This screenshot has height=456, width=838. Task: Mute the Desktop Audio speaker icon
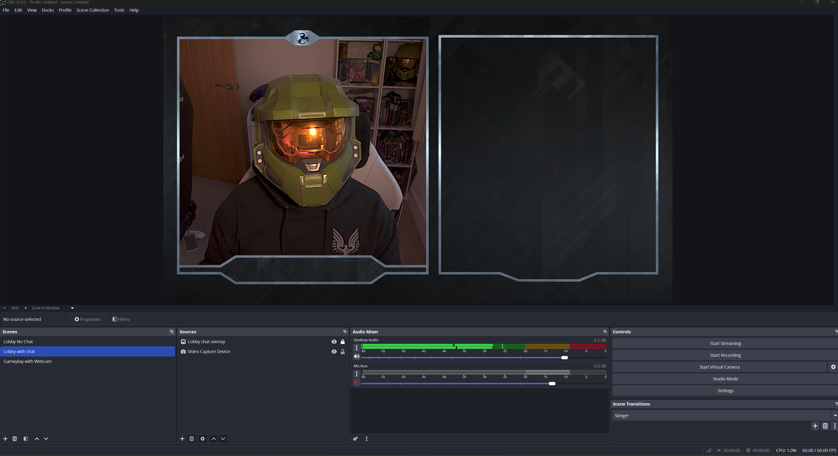356,357
